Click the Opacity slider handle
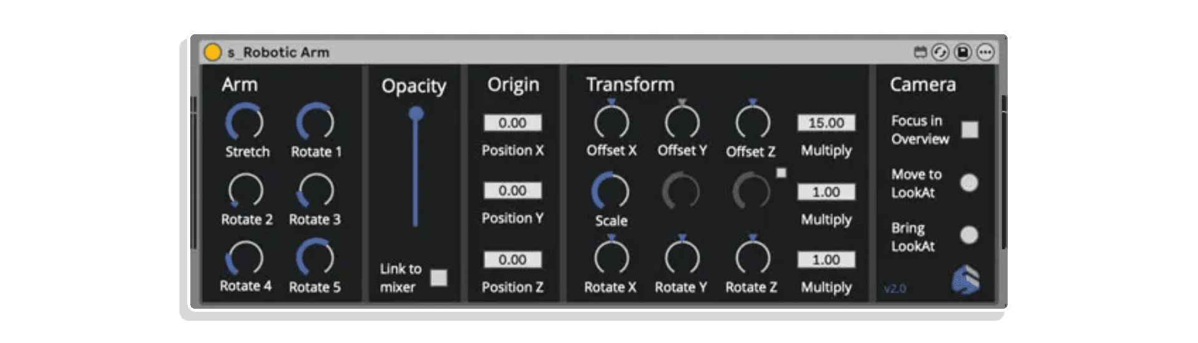This screenshot has width=1198, height=343. click(x=416, y=113)
